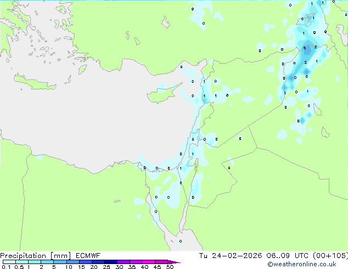Click the legend arrow tip above 50
Image resolution: width=348 pixels, height=269 pixels.
click(x=174, y=262)
